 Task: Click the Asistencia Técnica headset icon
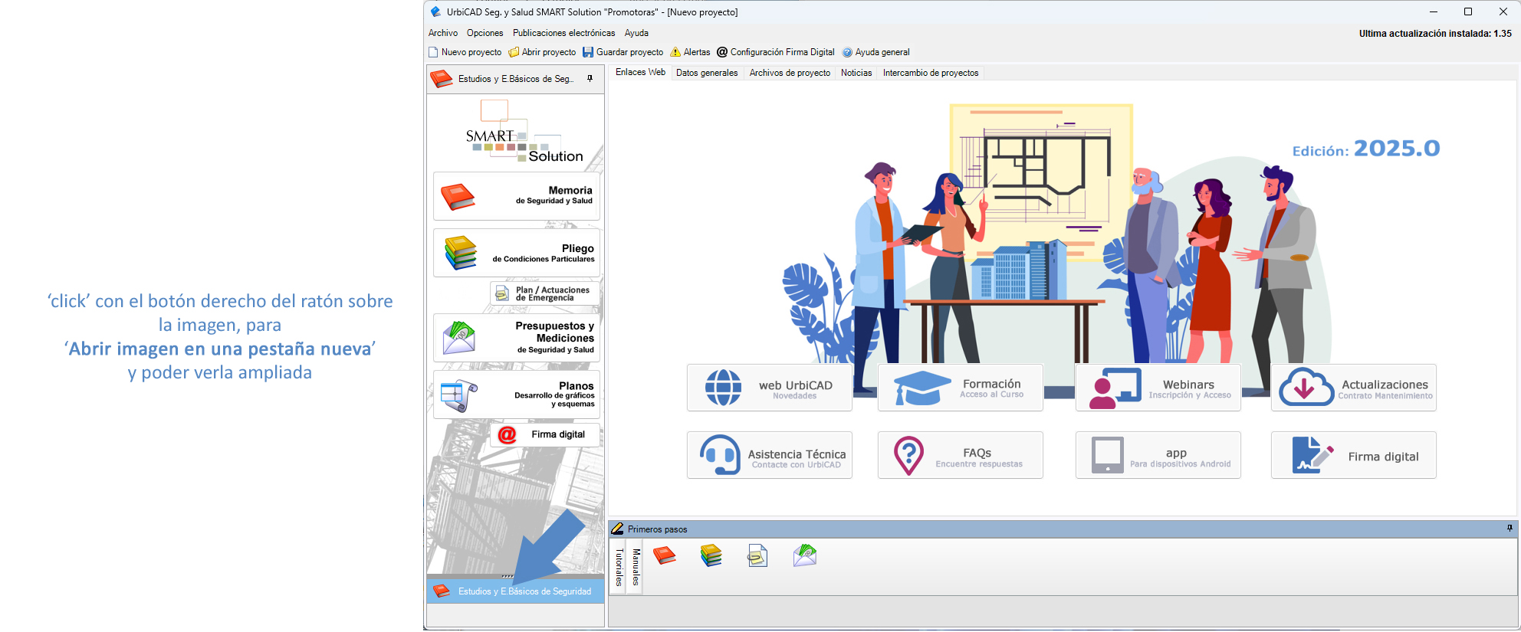(x=720, y=455)
